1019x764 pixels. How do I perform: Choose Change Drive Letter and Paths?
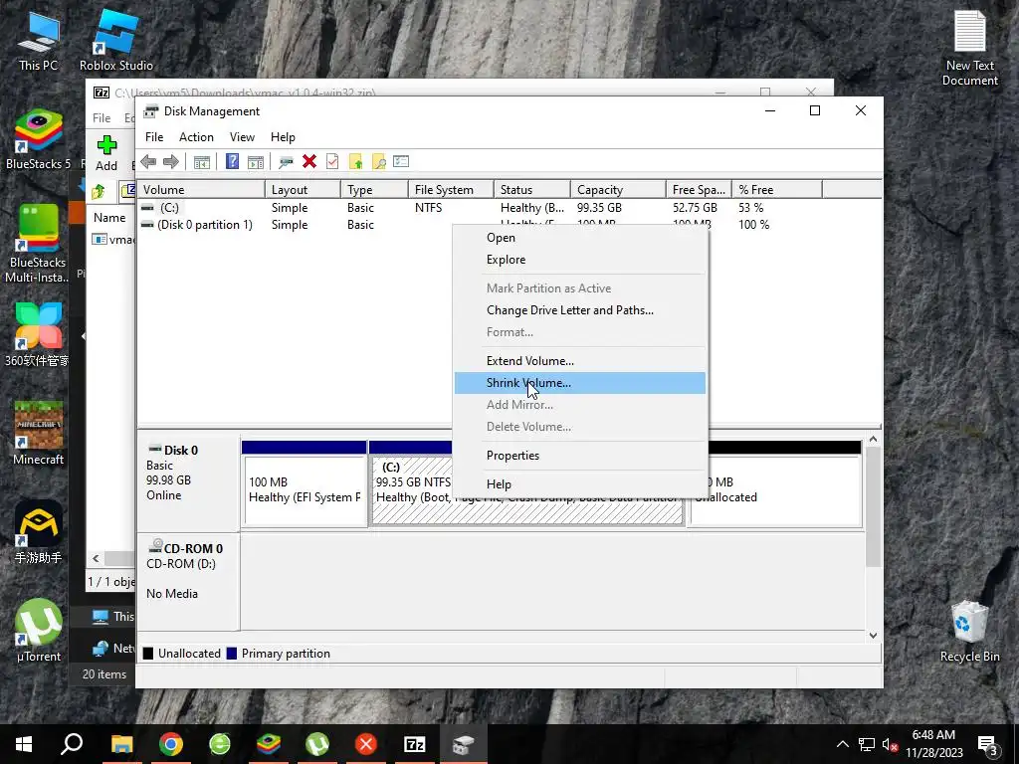click(x=580, y=310)
